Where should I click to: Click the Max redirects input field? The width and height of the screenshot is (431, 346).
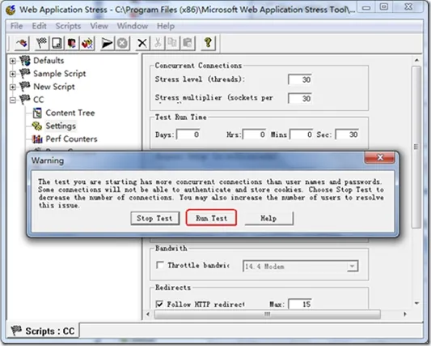[x=300, y=304]
